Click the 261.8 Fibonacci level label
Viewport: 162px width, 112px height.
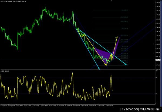(124, 17)
